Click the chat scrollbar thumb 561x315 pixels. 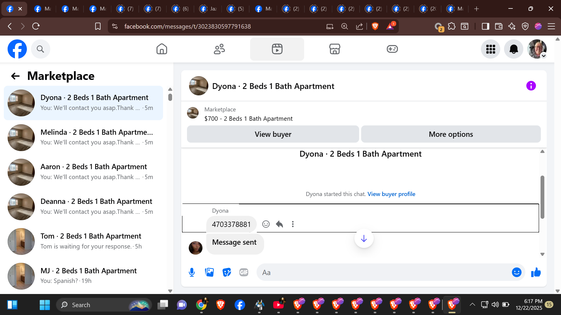pos(542,197)
